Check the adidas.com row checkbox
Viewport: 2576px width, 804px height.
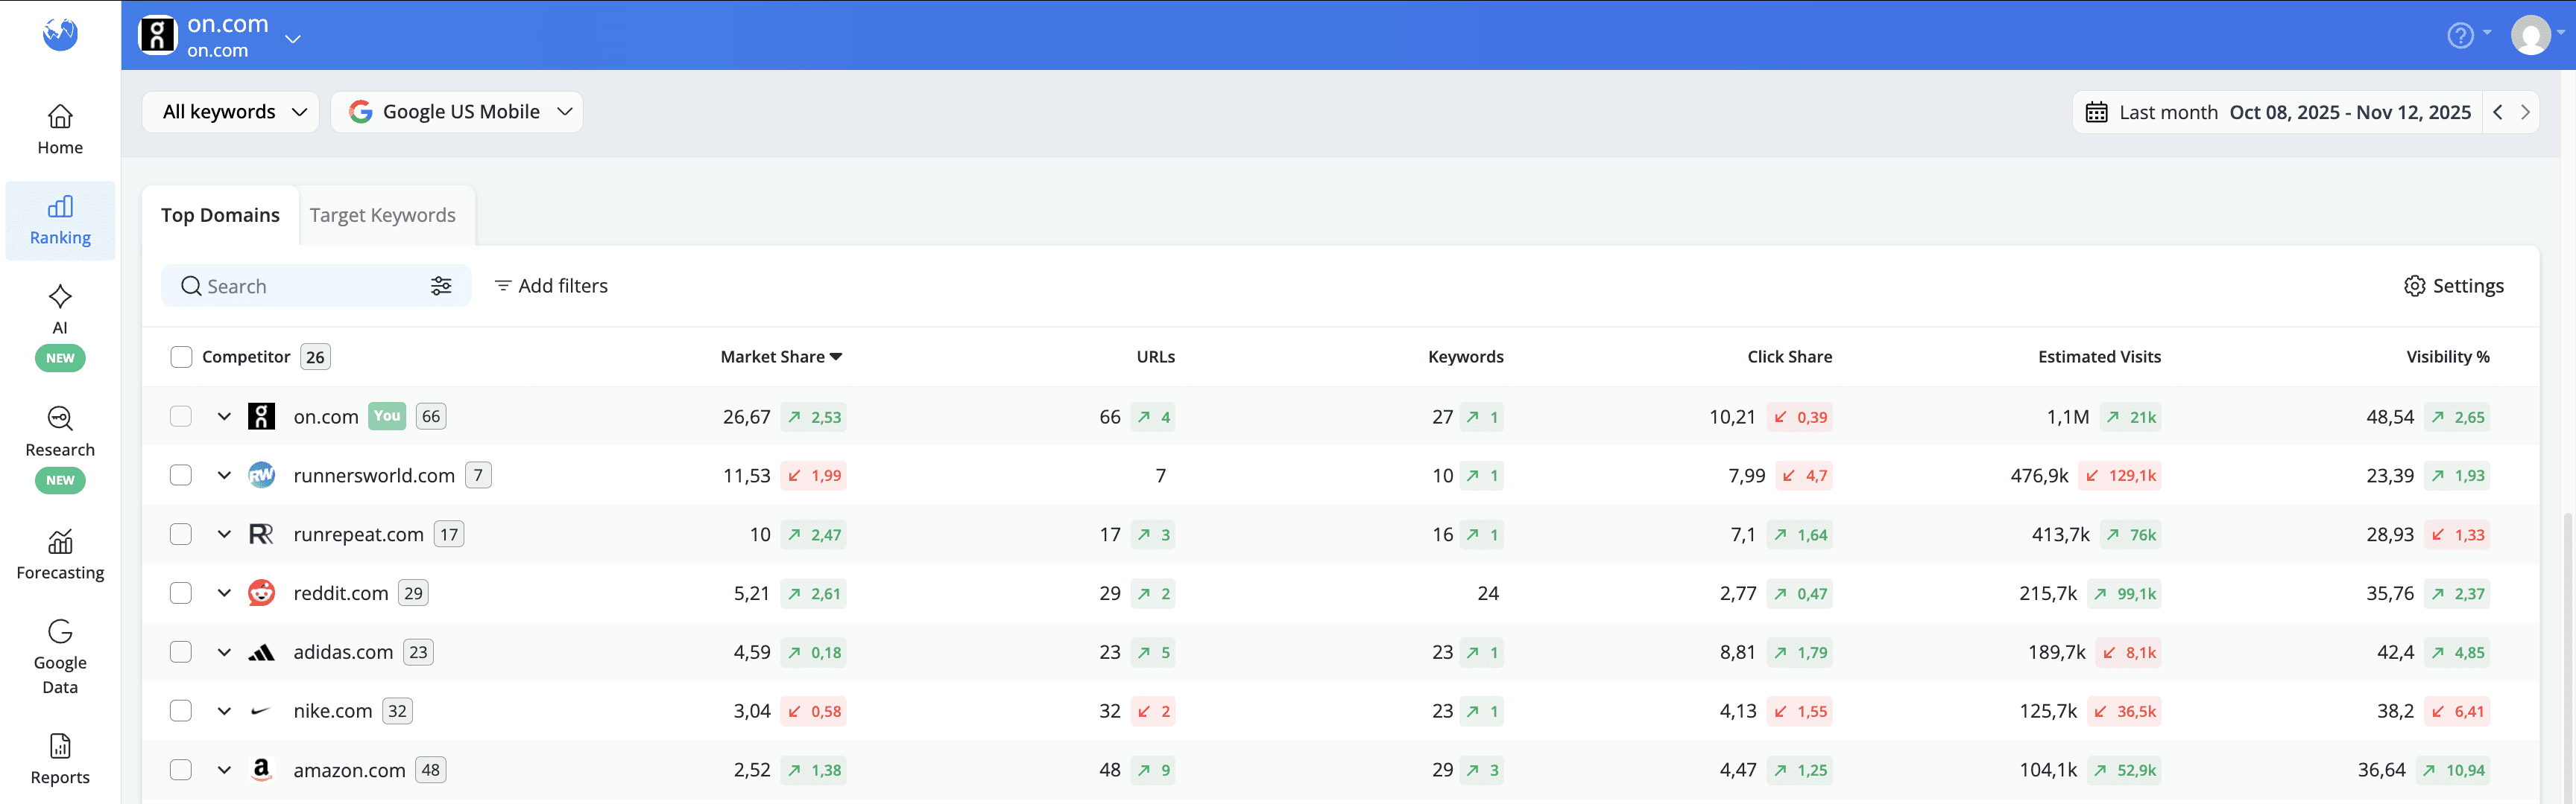(181, 652)
